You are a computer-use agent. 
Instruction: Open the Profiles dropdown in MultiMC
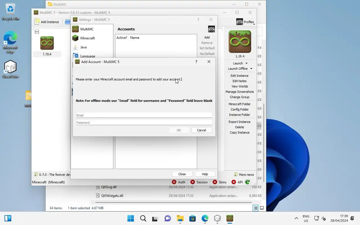[245, 22]
